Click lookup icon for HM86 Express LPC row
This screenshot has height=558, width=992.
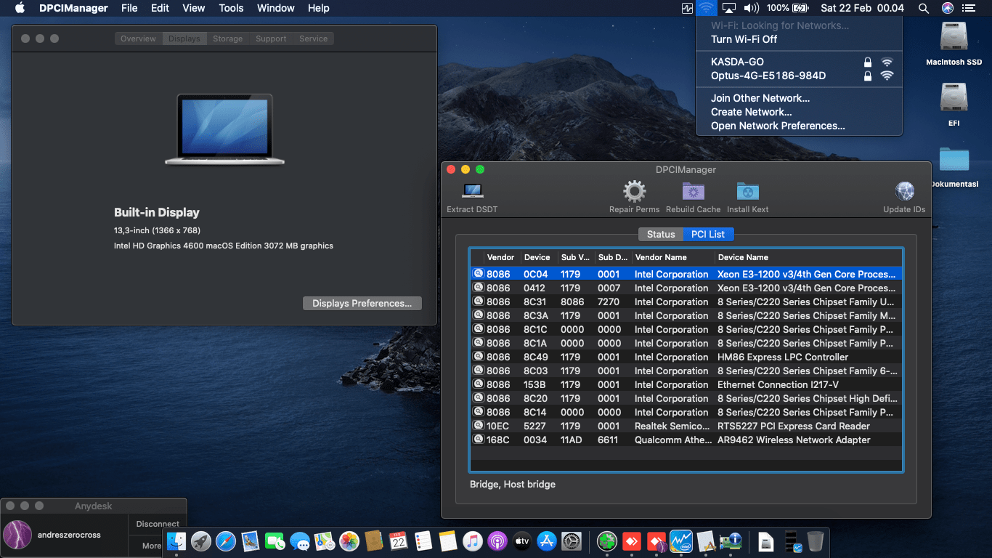click(x=478, y=357)
